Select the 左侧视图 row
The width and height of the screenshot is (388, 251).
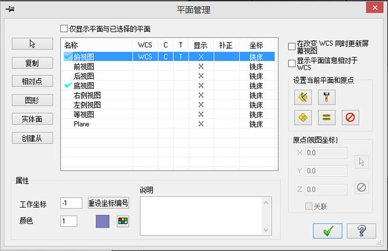[169, 105]
